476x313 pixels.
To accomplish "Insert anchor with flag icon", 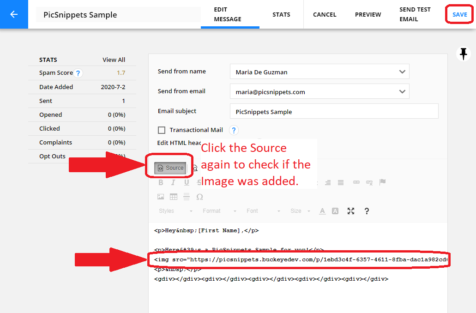I will 382,182.
